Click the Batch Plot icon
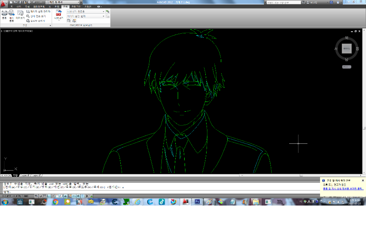 coord(11,15)
